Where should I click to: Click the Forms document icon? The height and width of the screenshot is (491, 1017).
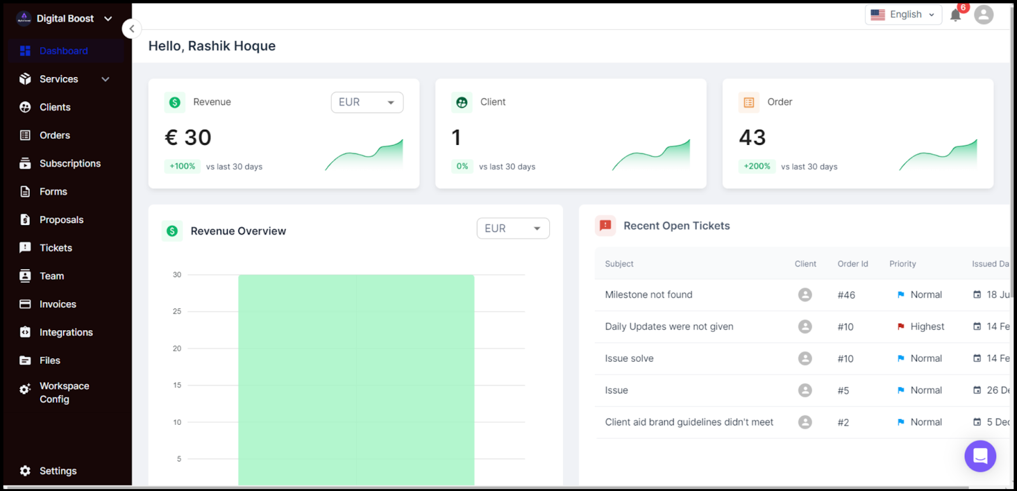pyautogui.click(x=25, y=191)
